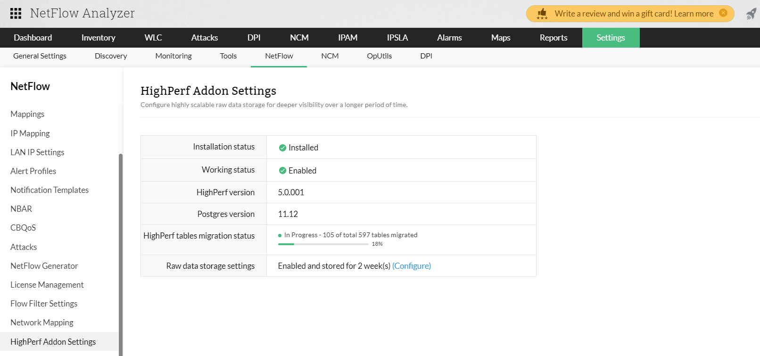Open DPI in the settings submenu
The image size is (760, 356).
pos(426,56)
